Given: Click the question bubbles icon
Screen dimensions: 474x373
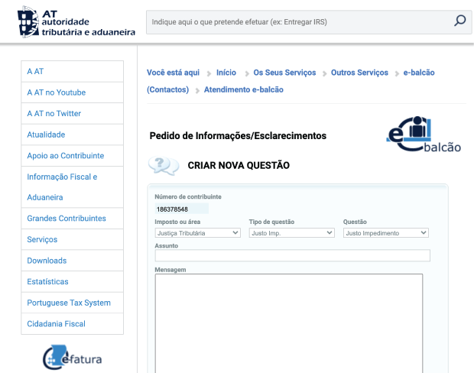Looking at the screenshot, I should pyautogui.click(x=162, y=165).
